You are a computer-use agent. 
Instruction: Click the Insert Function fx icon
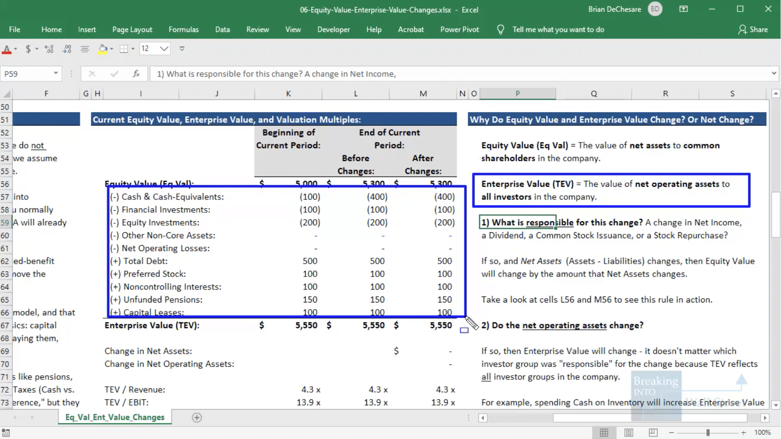coord(136,74)
